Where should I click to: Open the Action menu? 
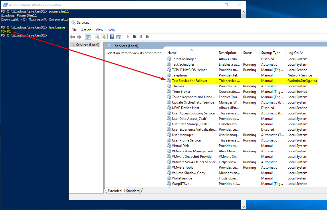[x=86, y=30]
